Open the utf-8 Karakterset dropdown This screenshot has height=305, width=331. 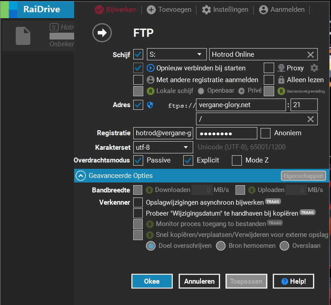pyautogui.click(x=163, y=147)
